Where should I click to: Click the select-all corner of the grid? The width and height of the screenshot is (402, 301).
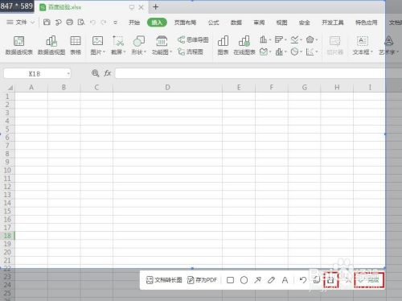10,88
